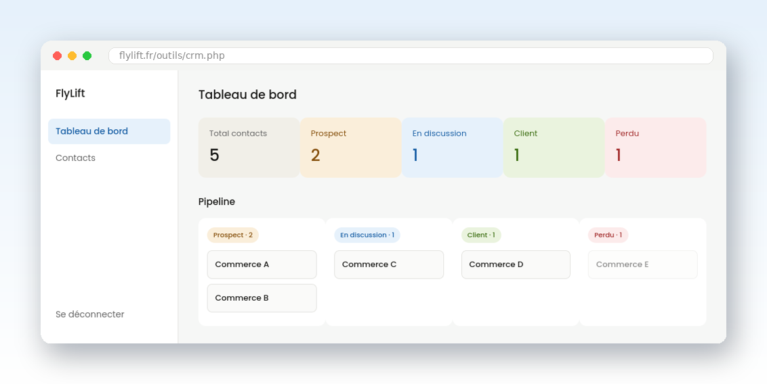Click the green maximize window button
Screen dimensions: 767x384
tap(87, 55)
